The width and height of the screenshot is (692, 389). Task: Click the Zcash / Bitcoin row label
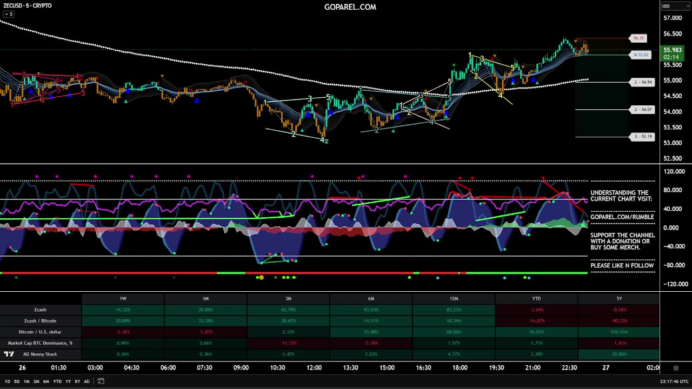tap(40, 321)
